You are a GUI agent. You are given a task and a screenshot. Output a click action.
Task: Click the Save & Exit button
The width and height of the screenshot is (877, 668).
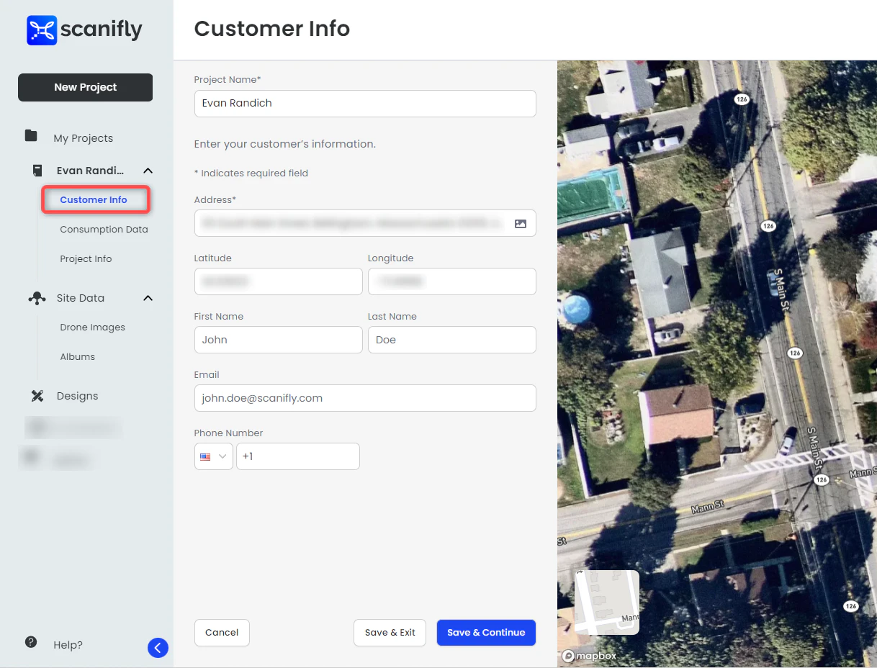tap(390, 633)
